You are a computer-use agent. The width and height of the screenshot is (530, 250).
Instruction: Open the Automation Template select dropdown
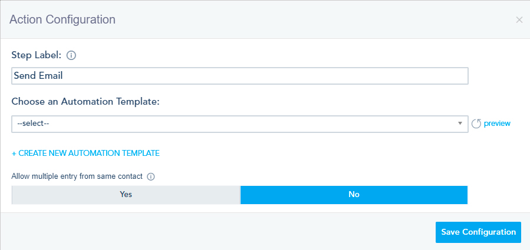[x=236, y=124]
